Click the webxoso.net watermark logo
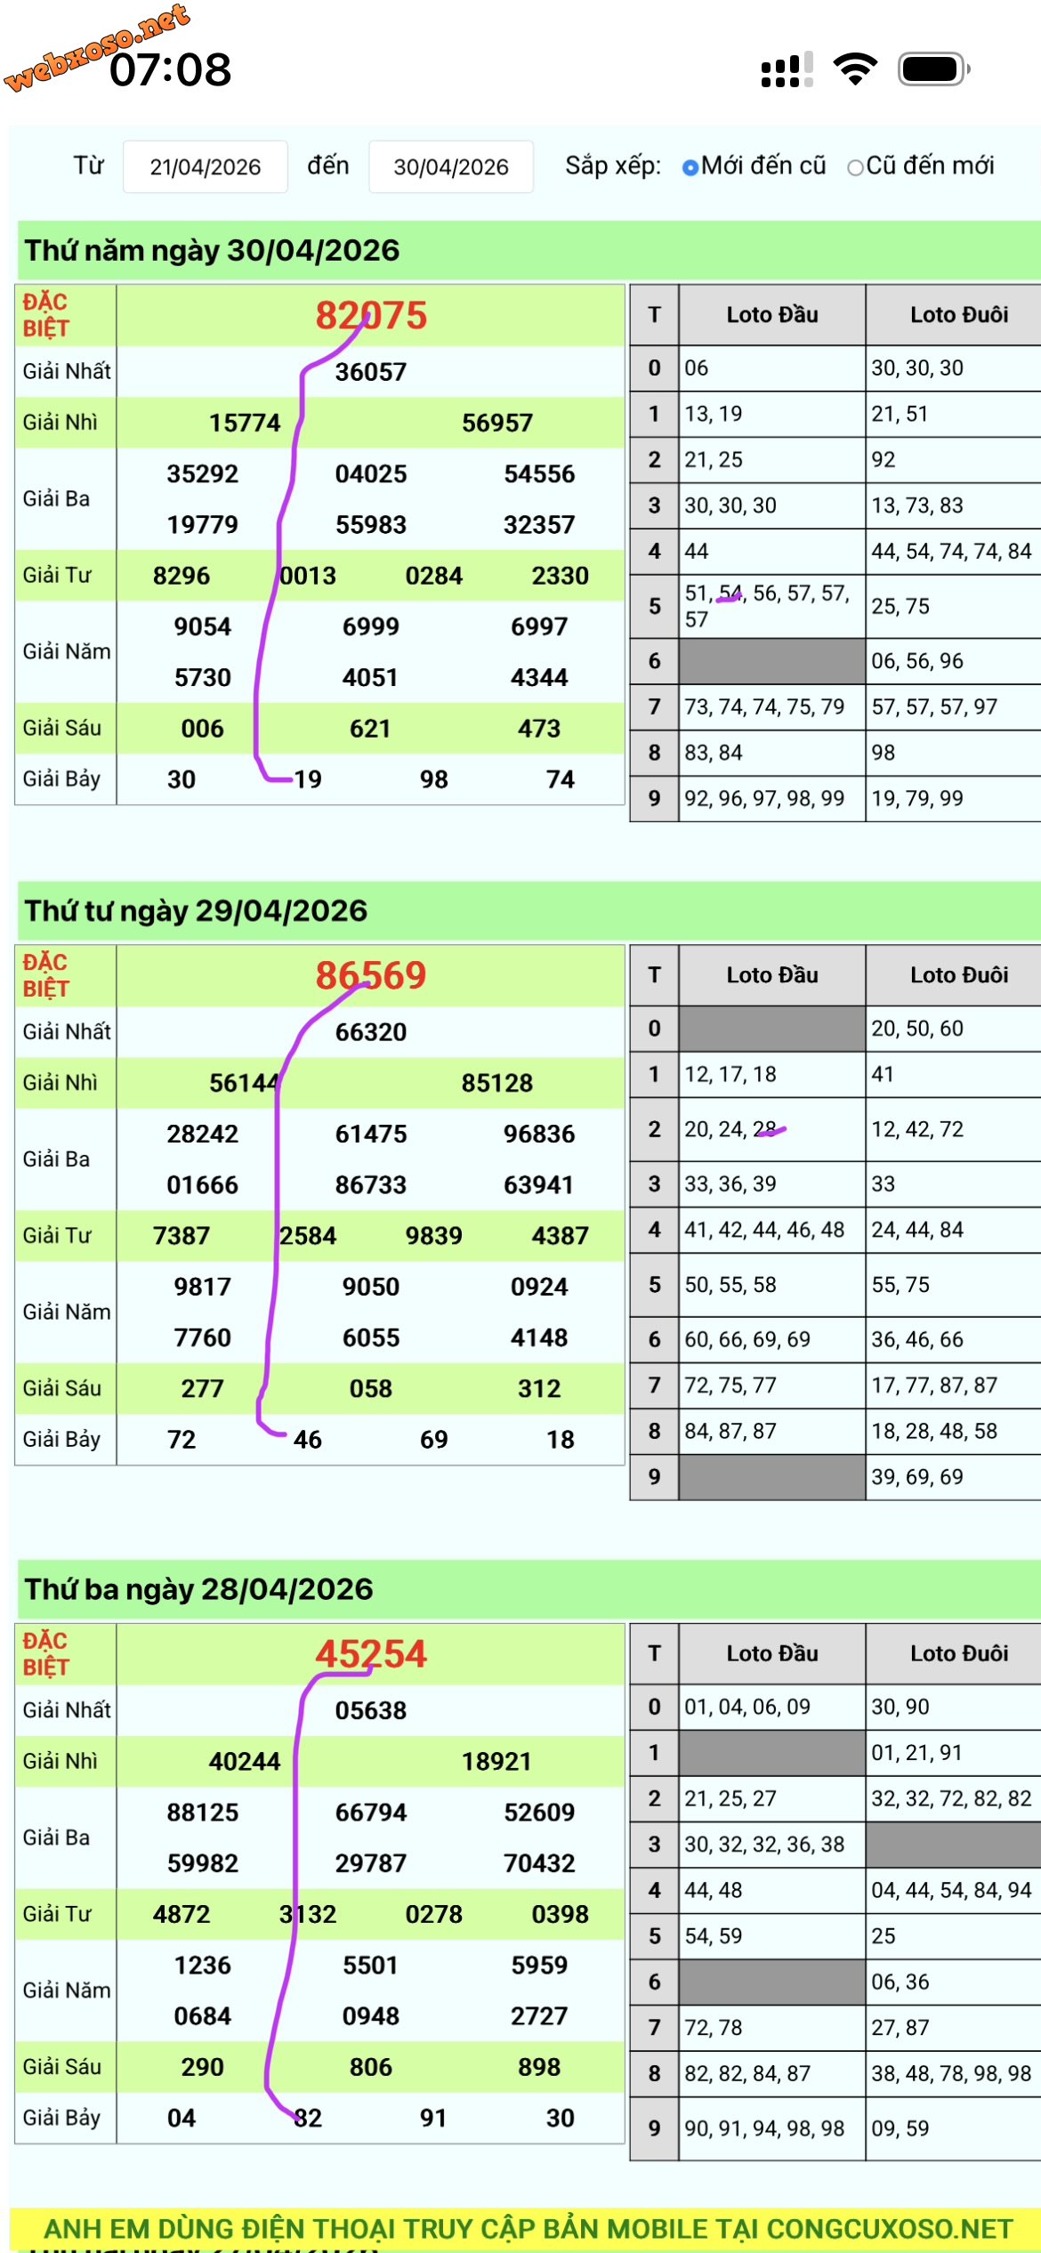 96,46
